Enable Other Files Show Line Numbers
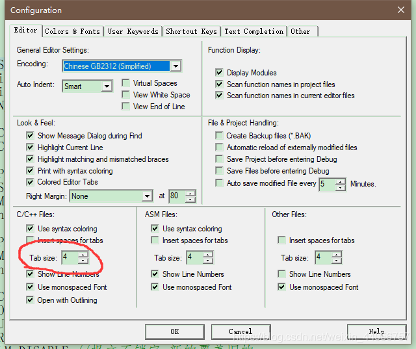Image resolution: width=416 pixels, height=349 pixels. (x=281, y=274)
